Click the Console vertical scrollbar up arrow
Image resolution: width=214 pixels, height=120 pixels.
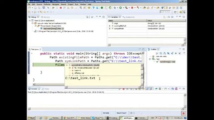click(185, 95)
